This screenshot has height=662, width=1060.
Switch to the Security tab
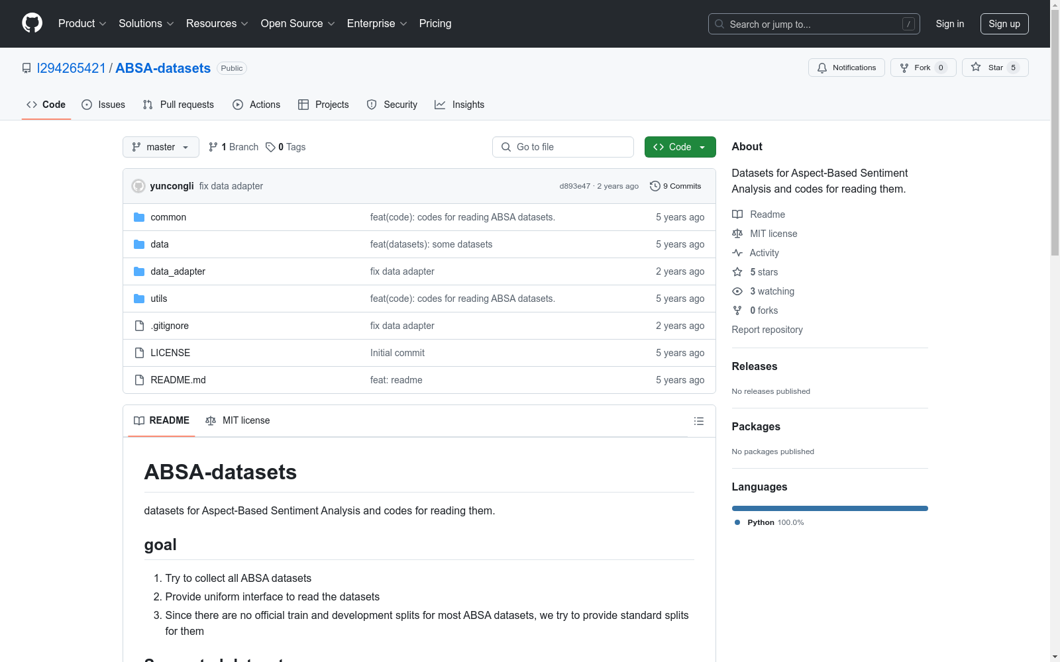pos(392,105)
